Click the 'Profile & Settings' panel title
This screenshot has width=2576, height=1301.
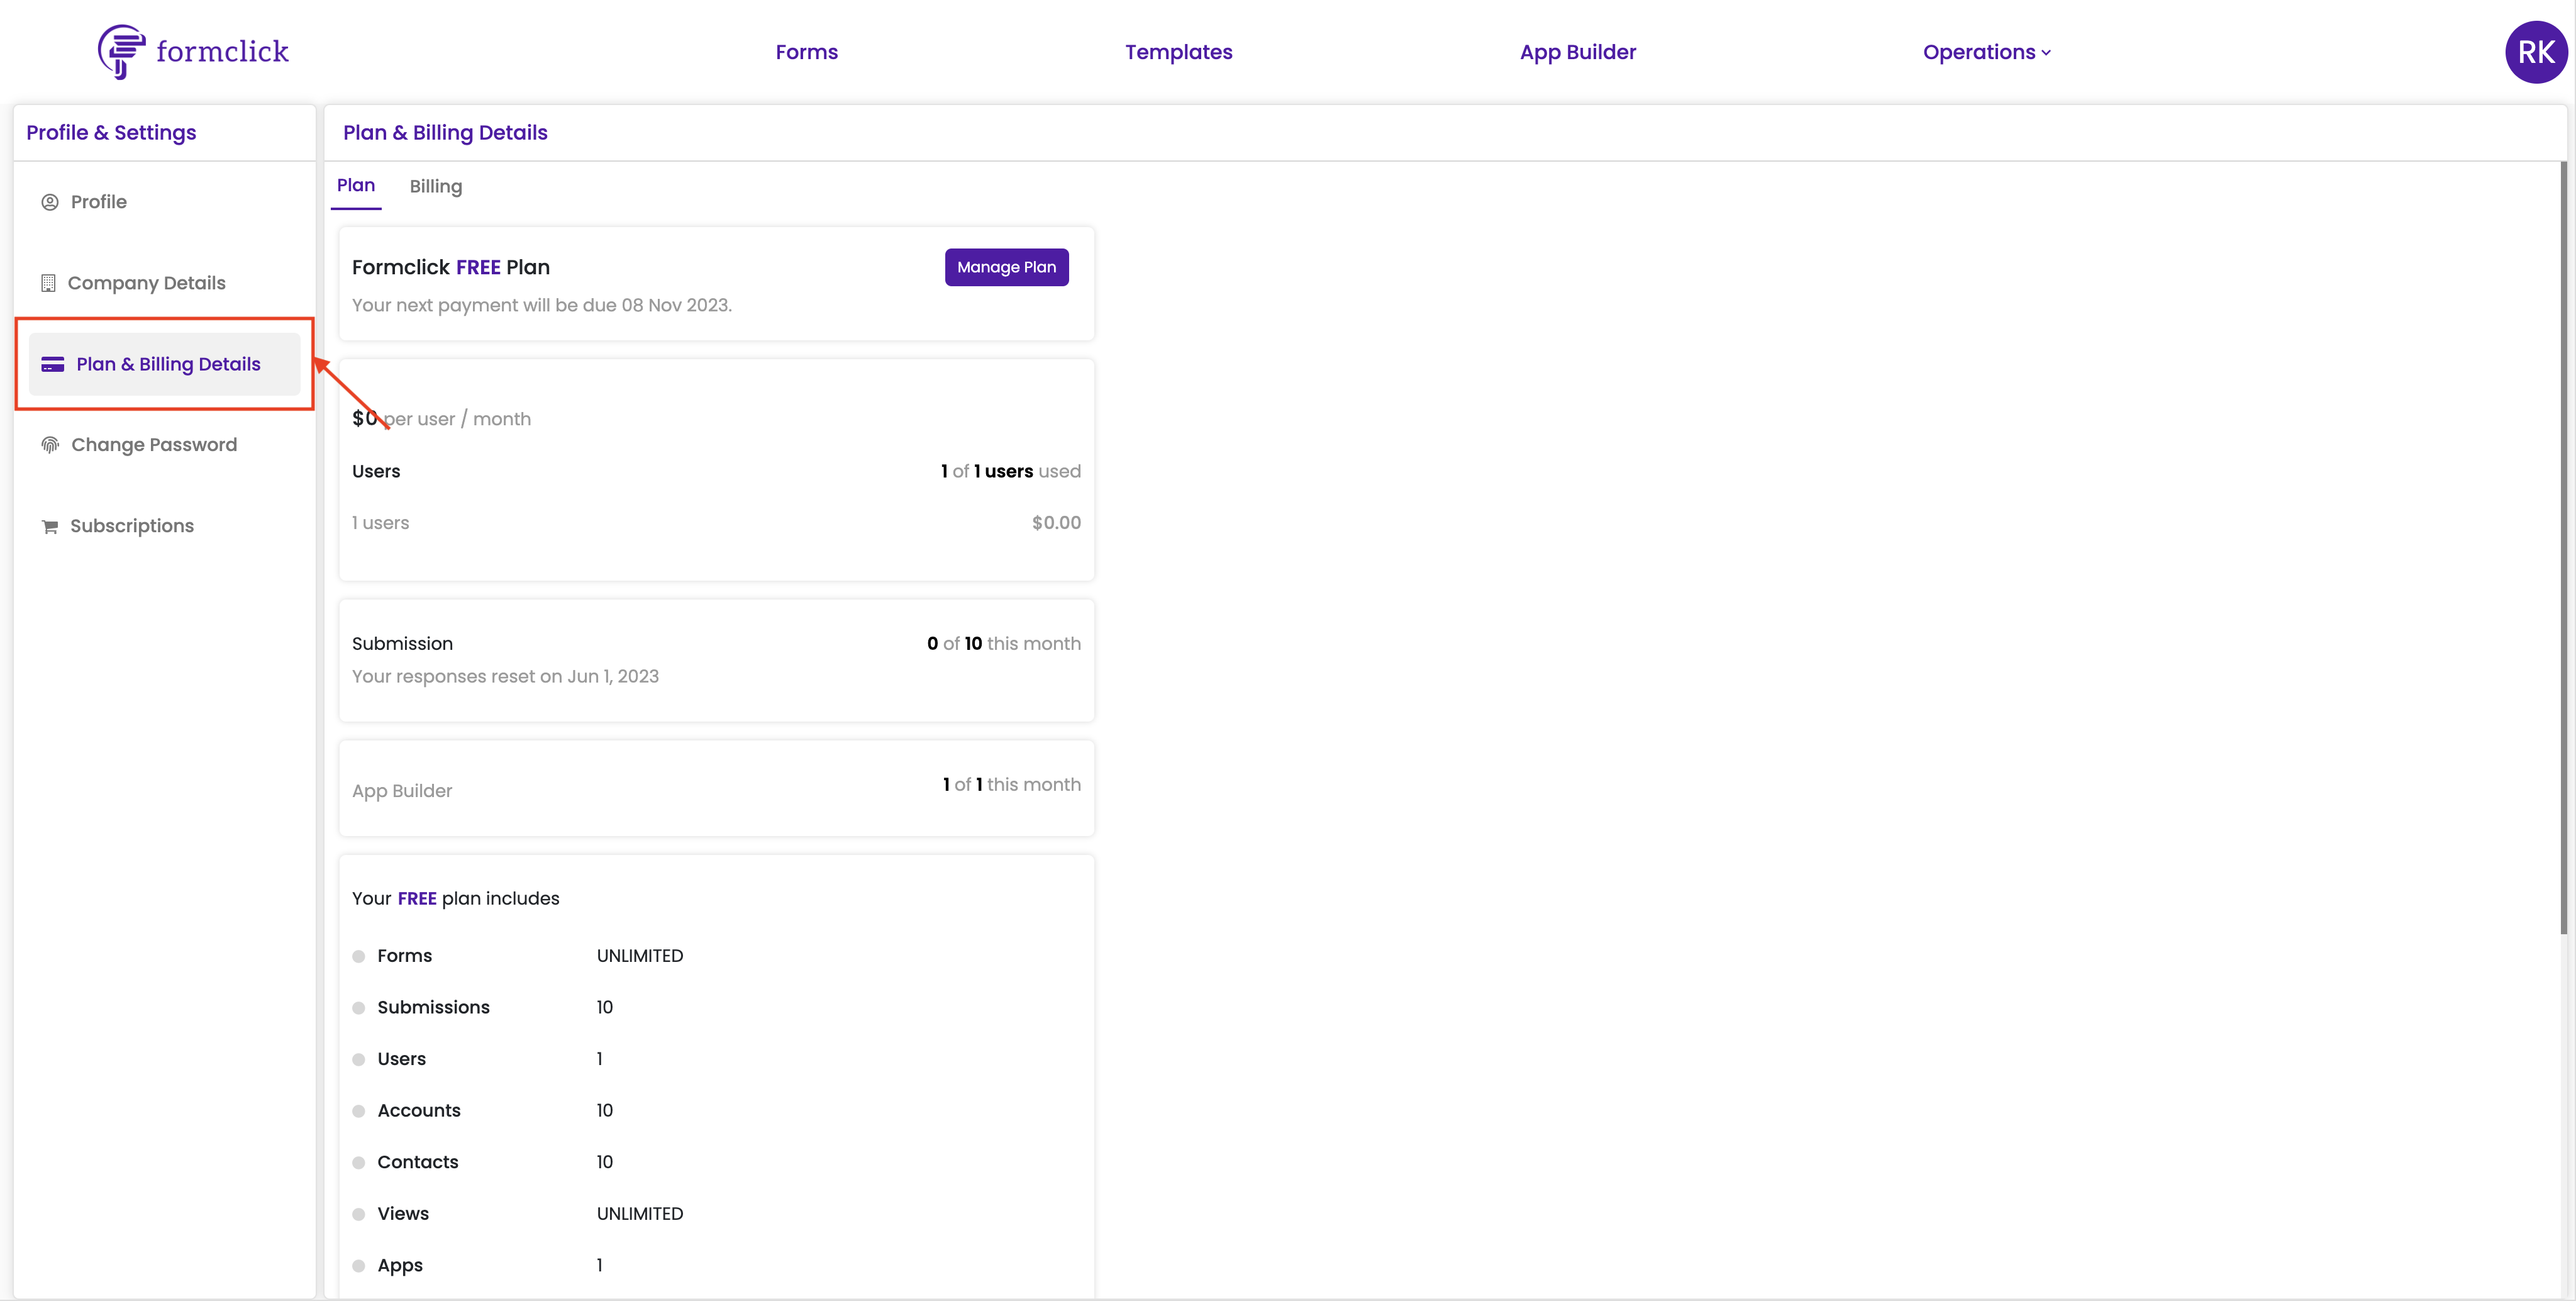point(111,133)
